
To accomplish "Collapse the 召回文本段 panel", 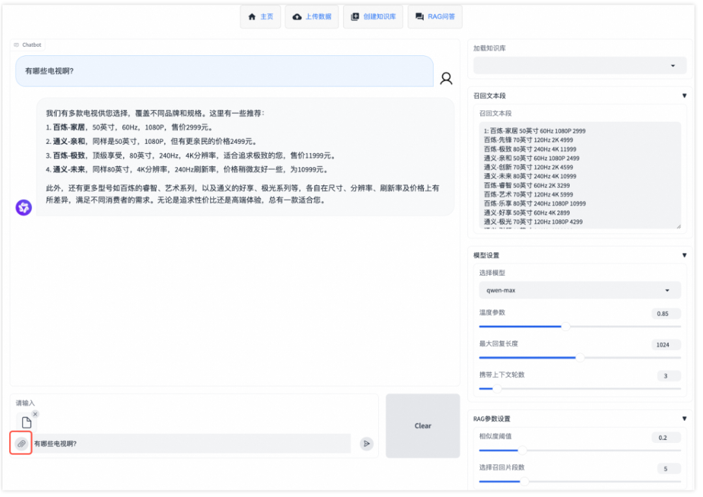I will point(684,95).
